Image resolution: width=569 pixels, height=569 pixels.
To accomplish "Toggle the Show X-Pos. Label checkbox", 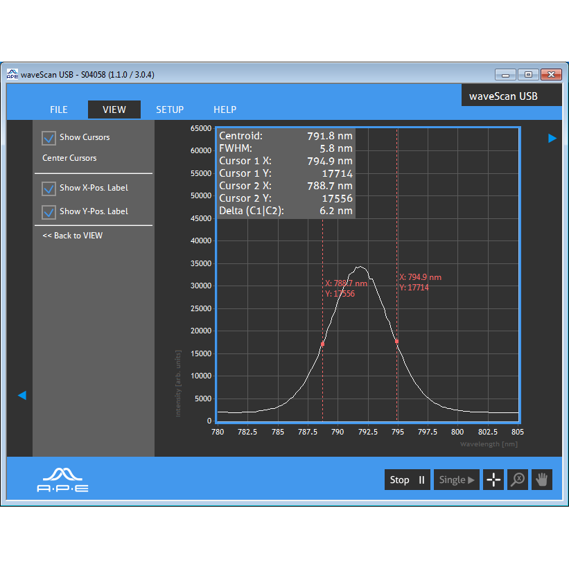I will click(x=49, y=189).
